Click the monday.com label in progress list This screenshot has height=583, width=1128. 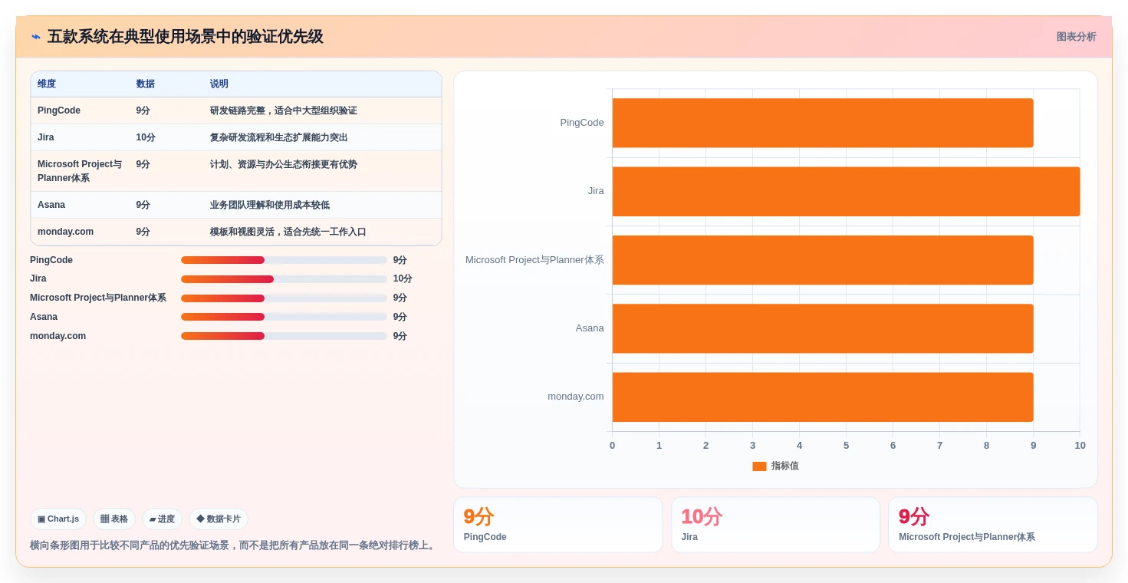click(58, 336)
